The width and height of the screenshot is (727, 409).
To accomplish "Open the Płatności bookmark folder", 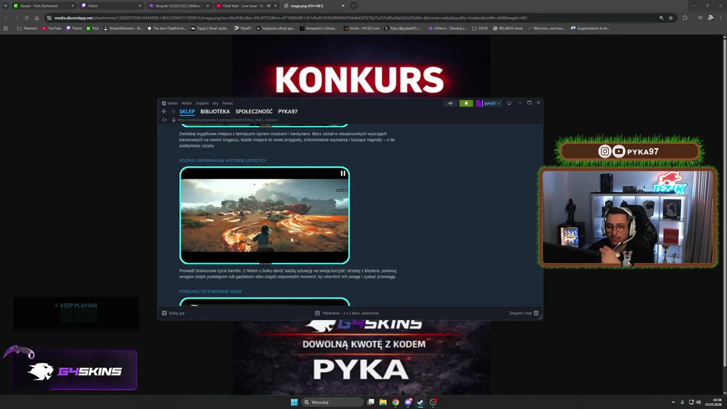I will [27, 28].
